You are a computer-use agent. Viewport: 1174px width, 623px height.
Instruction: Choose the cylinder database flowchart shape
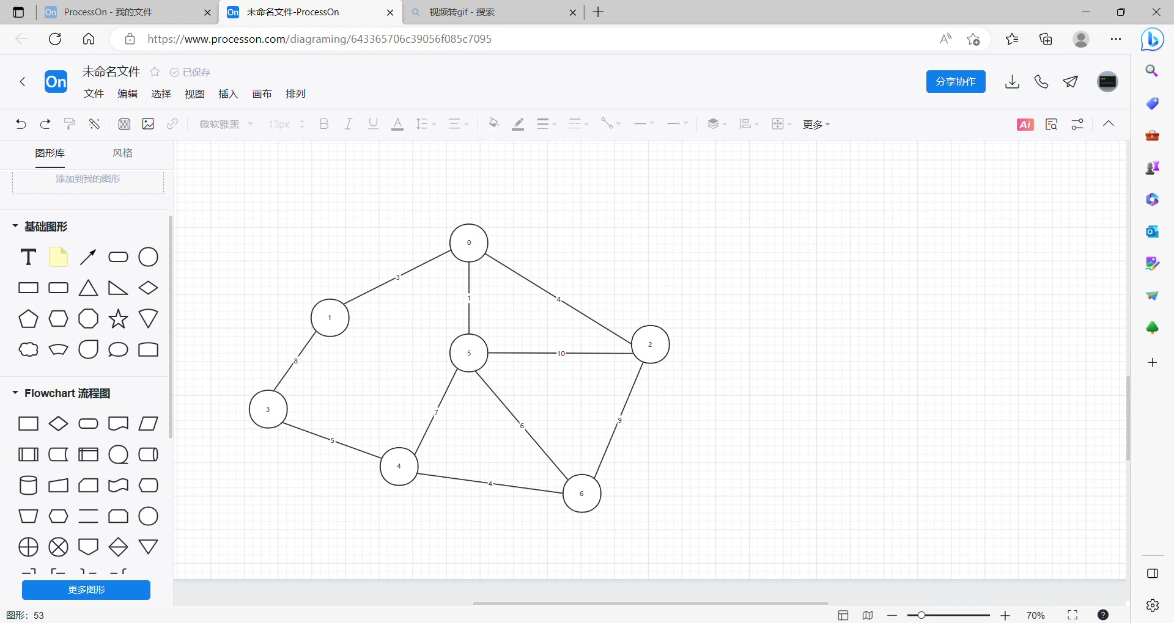28,486
